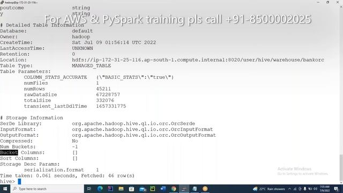Click the highlighted 'Bucket' word
Image resolution: width=343 pixels, height=193 pixels.
click(x=9, y=152)
